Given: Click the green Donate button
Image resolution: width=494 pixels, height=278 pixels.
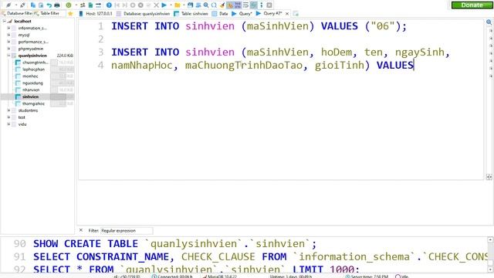Looking at the screenshot, I should 472,5.
